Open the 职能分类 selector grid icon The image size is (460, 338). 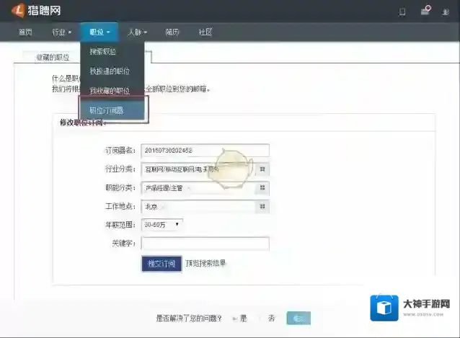point(262,187)
